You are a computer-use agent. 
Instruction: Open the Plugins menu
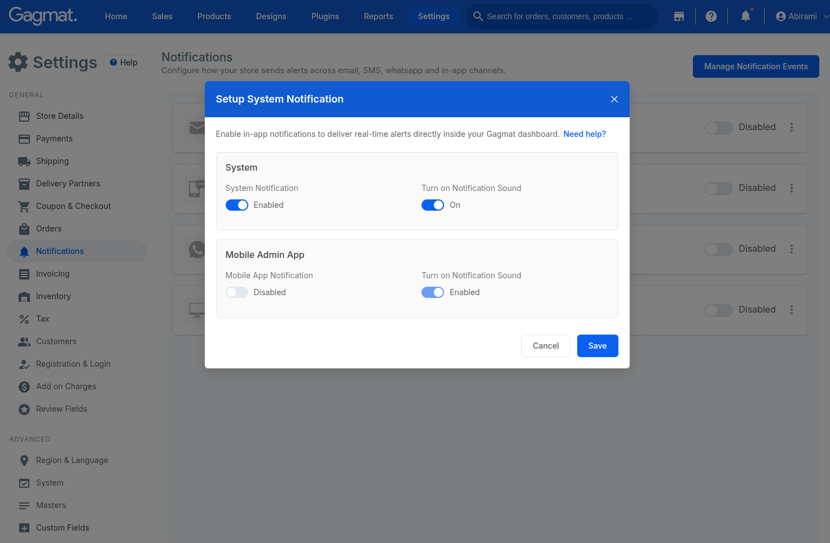coord(325,16)
